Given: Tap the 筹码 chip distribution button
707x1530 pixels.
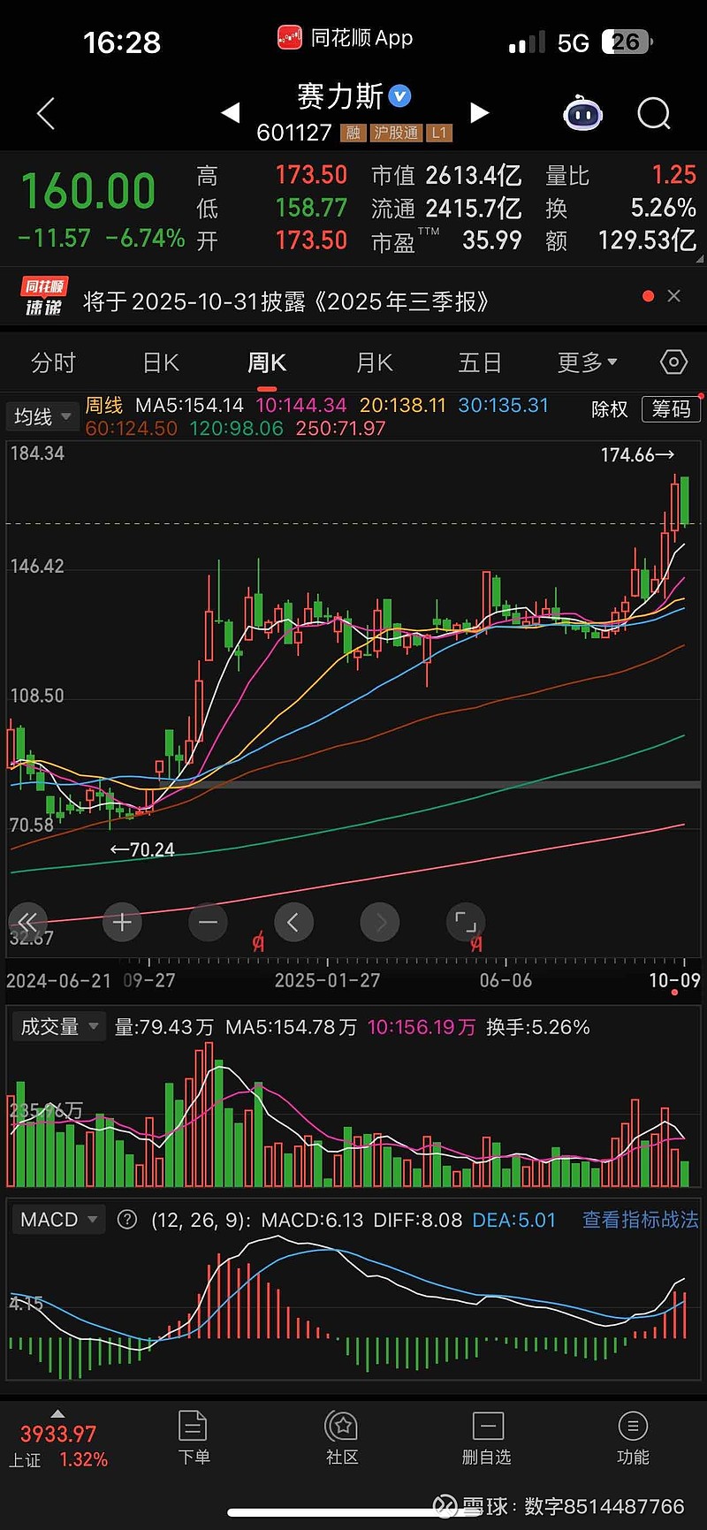Looking at the screenshot, I should pos(672,408).
